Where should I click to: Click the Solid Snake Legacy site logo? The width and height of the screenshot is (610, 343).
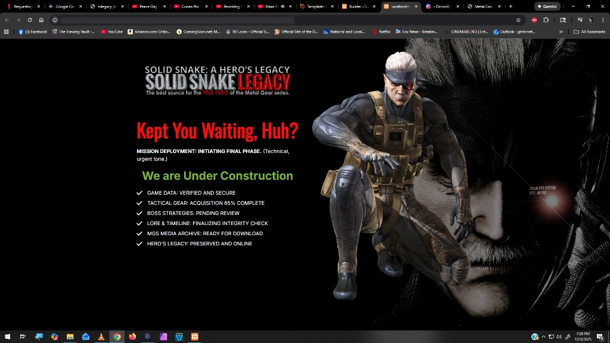tap(217, 80)
